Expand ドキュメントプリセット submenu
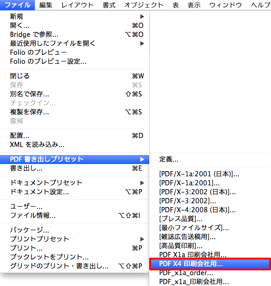The width and height of the screenshot is (271, 286). point(75,183)
